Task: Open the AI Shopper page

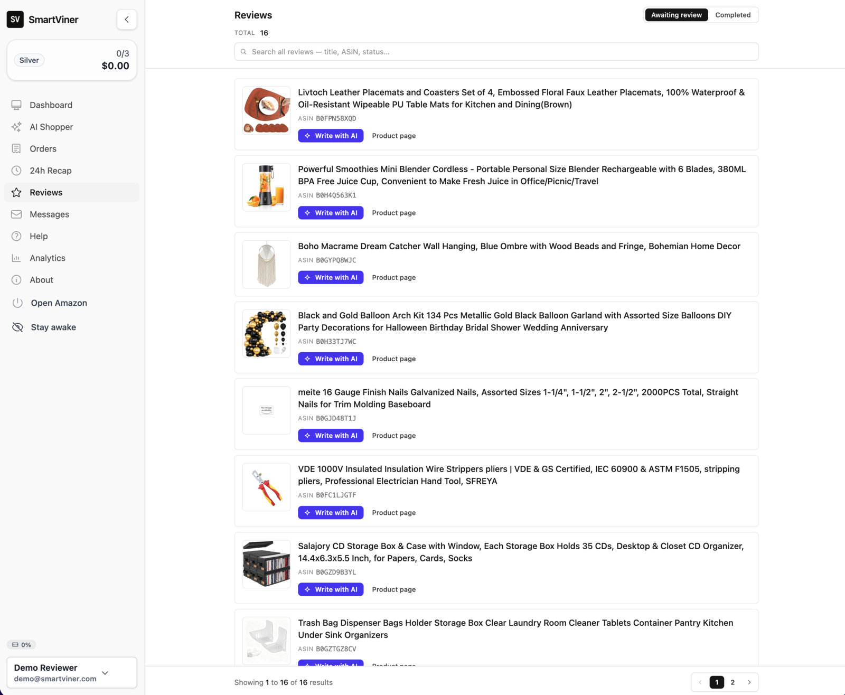Action: (x=72, y=127)
